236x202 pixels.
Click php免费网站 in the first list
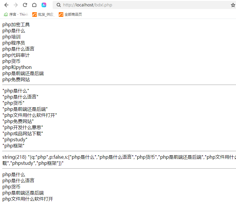16,80
